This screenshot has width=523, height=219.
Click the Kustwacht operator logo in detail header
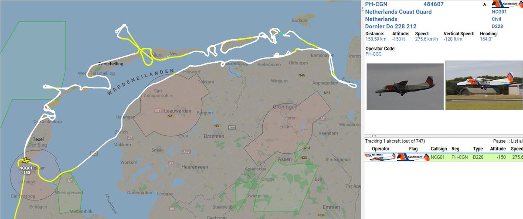(506, 4)
